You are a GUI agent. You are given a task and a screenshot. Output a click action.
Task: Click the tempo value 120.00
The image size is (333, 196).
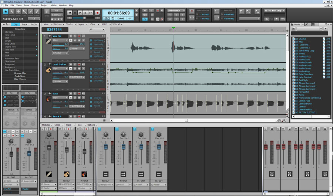tap(120, 18)
